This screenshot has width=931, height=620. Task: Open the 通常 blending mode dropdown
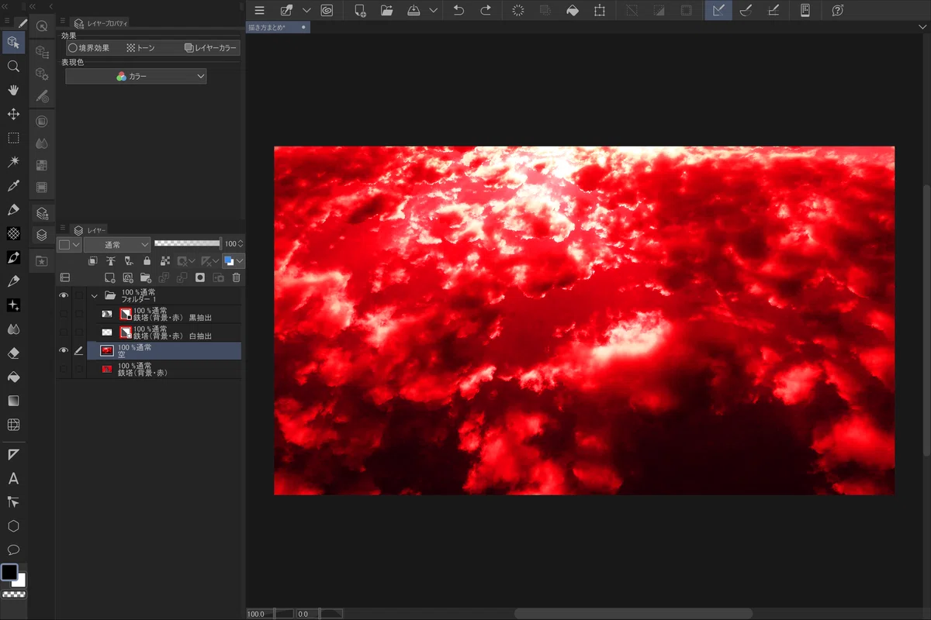click(x=117, y=244)
